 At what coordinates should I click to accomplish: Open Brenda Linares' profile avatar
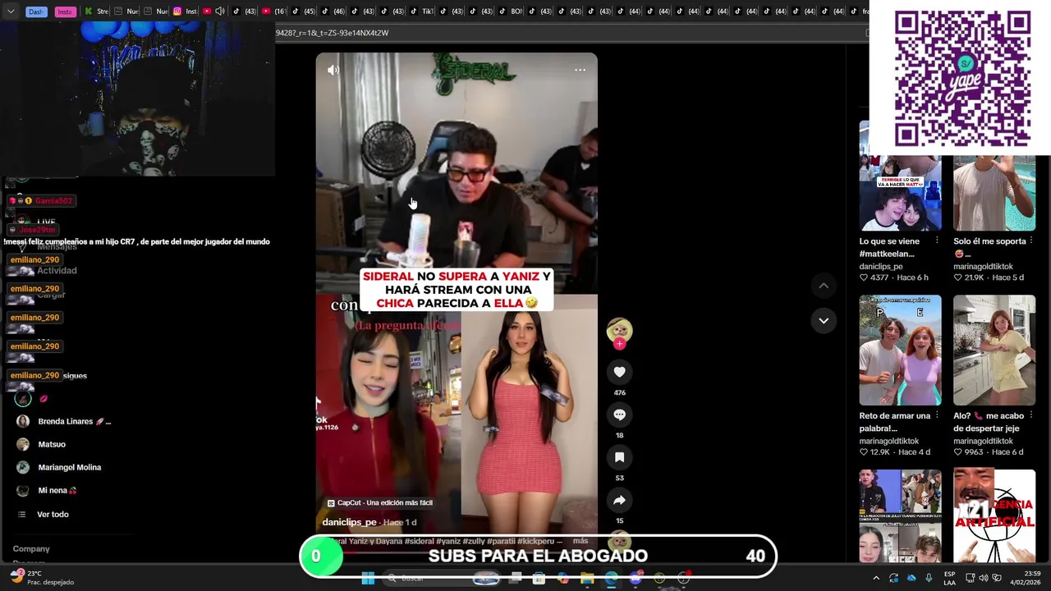click(x=23, y=421)
